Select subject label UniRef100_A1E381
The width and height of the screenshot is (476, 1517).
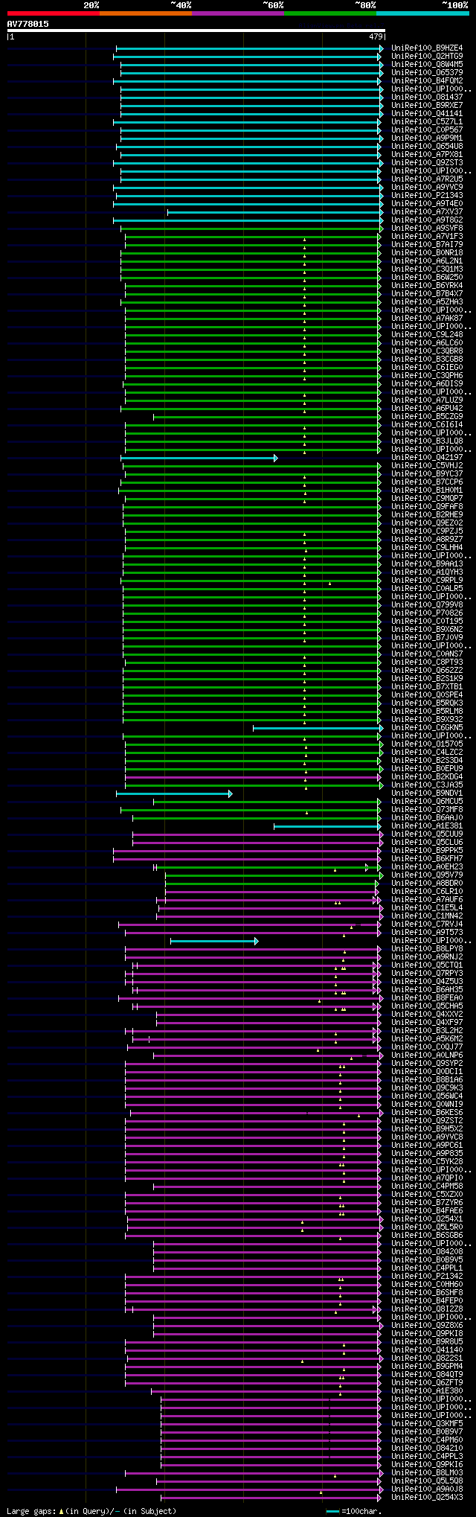427,826
